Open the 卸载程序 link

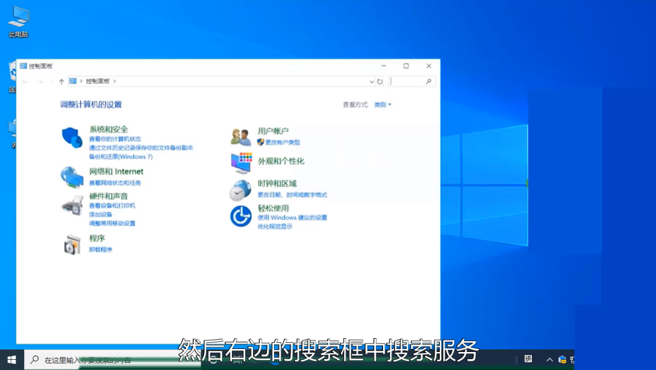pos(101,250)
